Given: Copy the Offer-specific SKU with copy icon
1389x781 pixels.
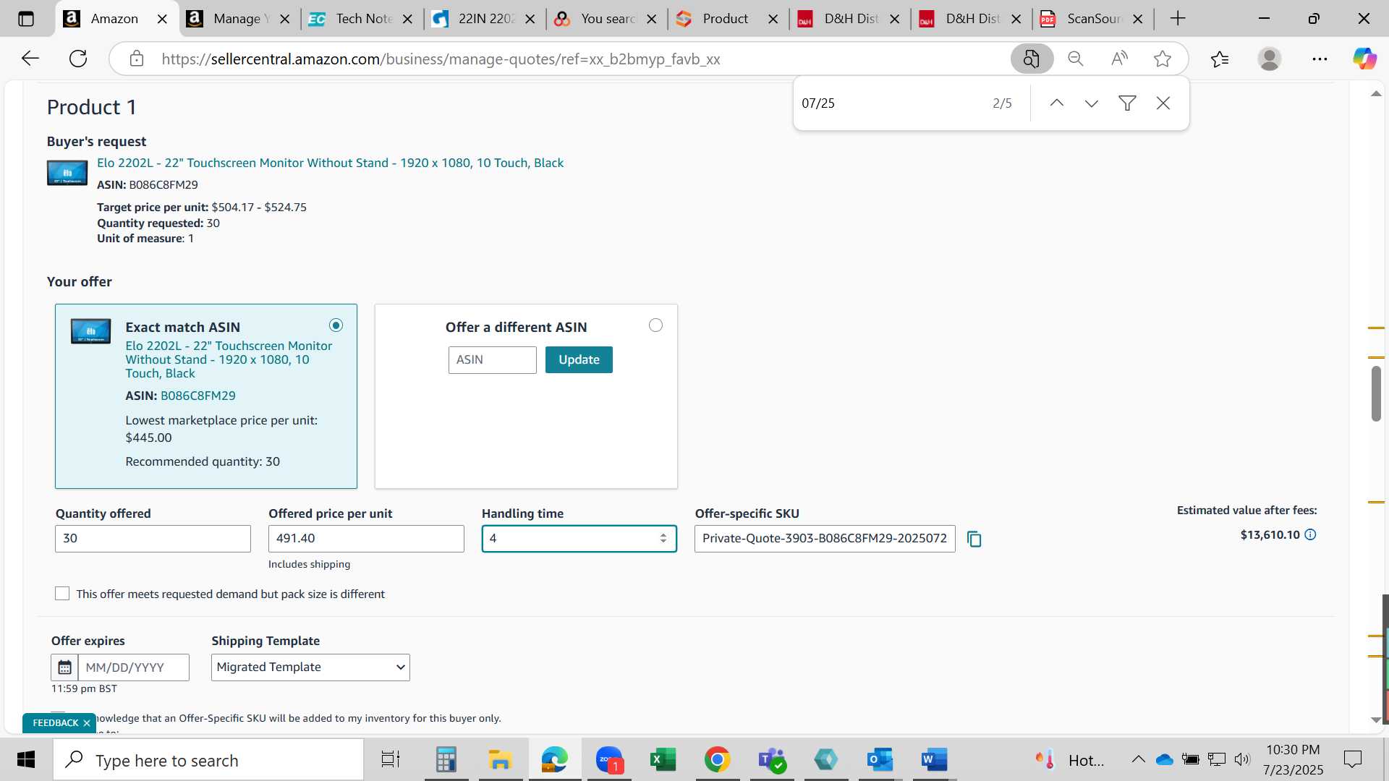Looking at the screenshot, I should 974,539.
